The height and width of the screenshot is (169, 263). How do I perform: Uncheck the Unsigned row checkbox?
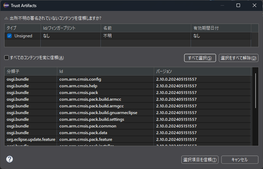pos(10,36)
